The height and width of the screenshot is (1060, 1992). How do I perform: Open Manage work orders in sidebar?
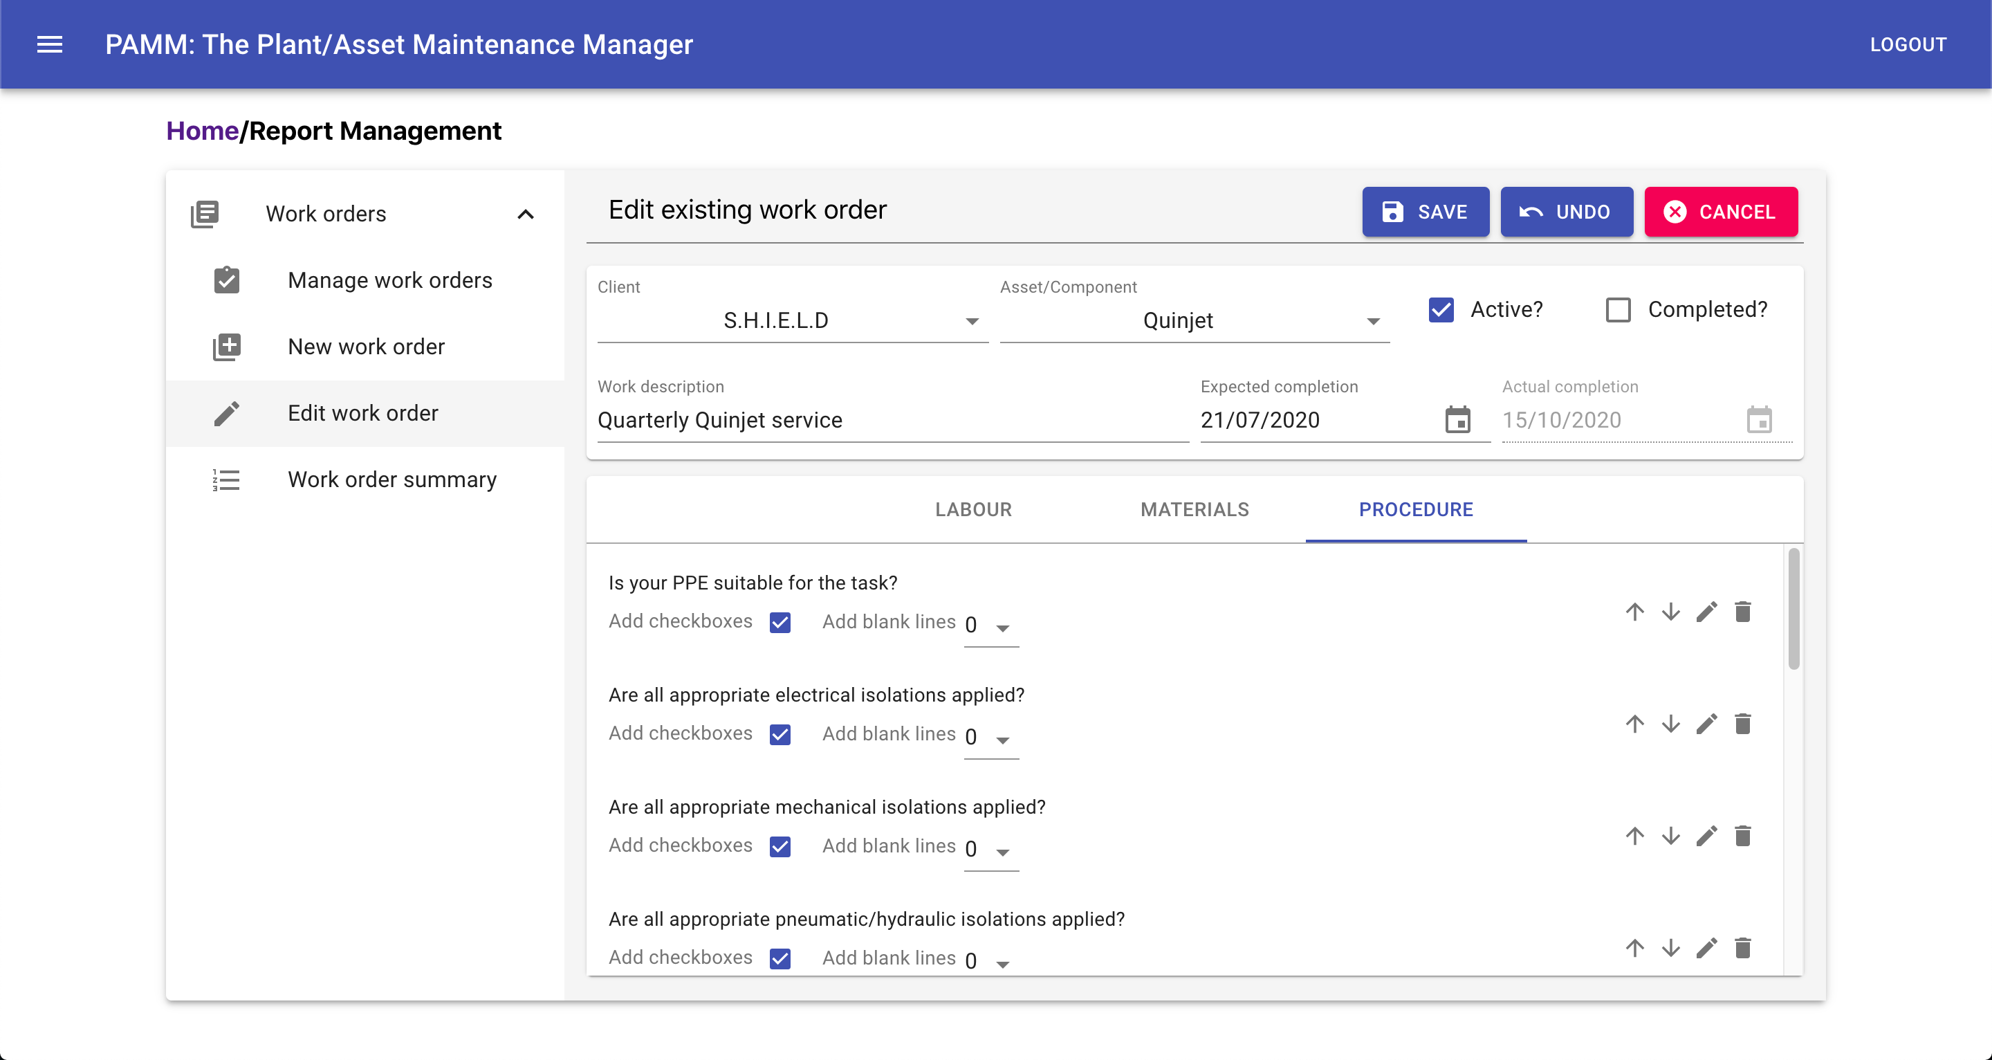click(365, 280)
